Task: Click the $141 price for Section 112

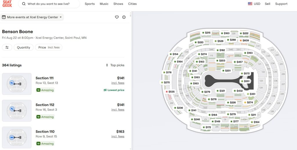Action: (121, 105)
